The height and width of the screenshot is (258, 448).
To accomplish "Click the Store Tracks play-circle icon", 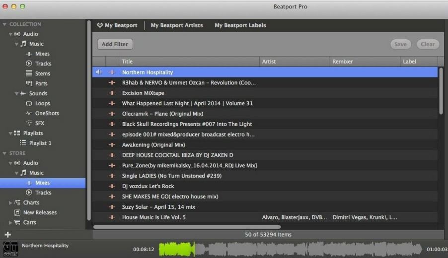I will point(29,193).
